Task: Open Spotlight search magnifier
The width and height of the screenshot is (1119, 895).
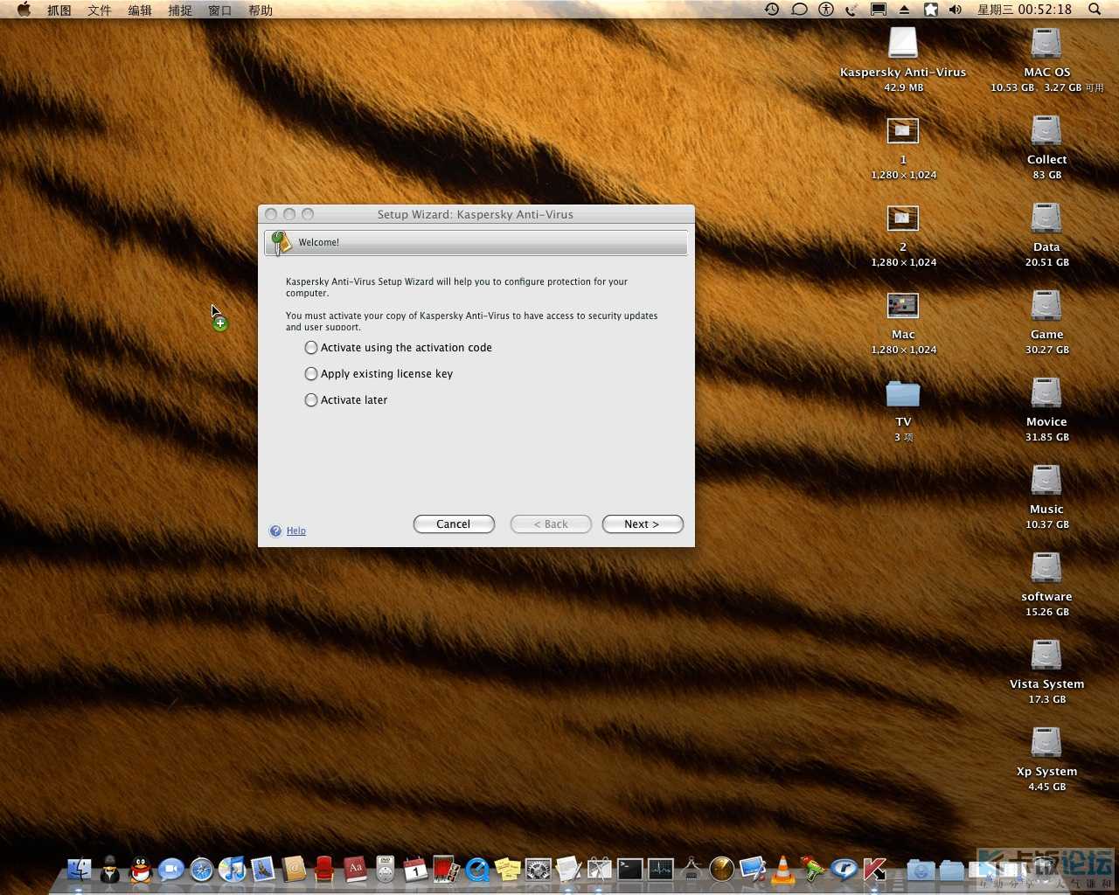Action: coord(1095,10)
